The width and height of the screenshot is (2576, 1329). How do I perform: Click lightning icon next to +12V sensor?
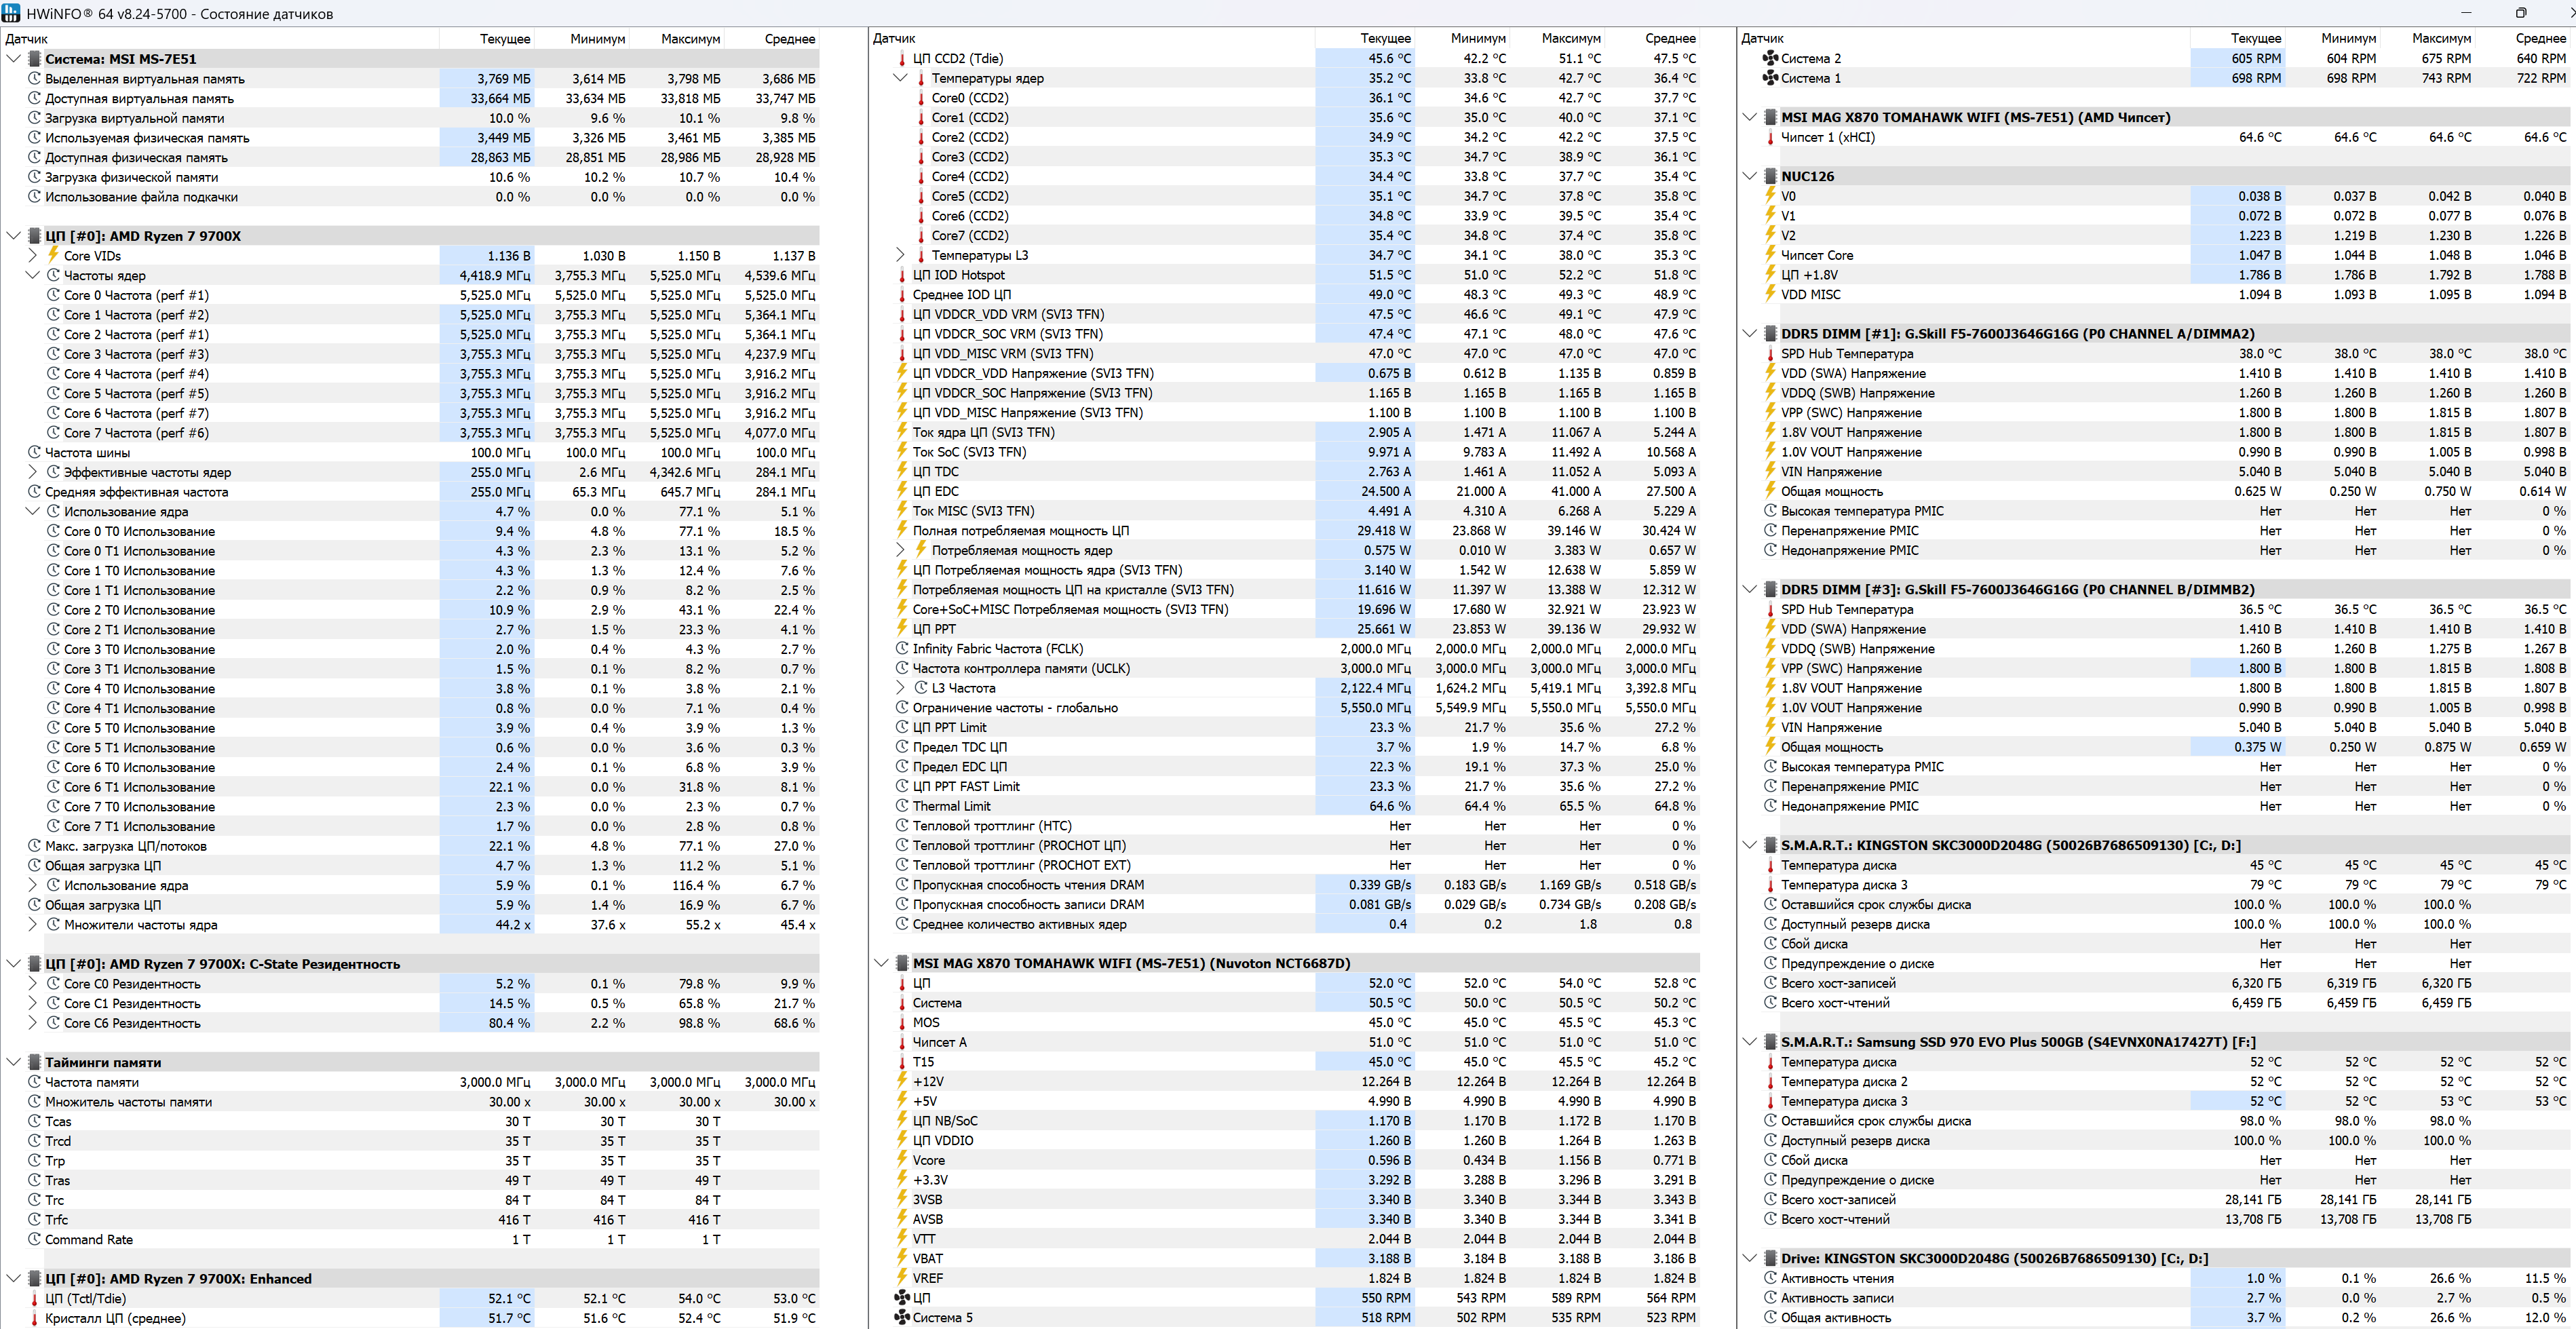[x=902, y=1081]
